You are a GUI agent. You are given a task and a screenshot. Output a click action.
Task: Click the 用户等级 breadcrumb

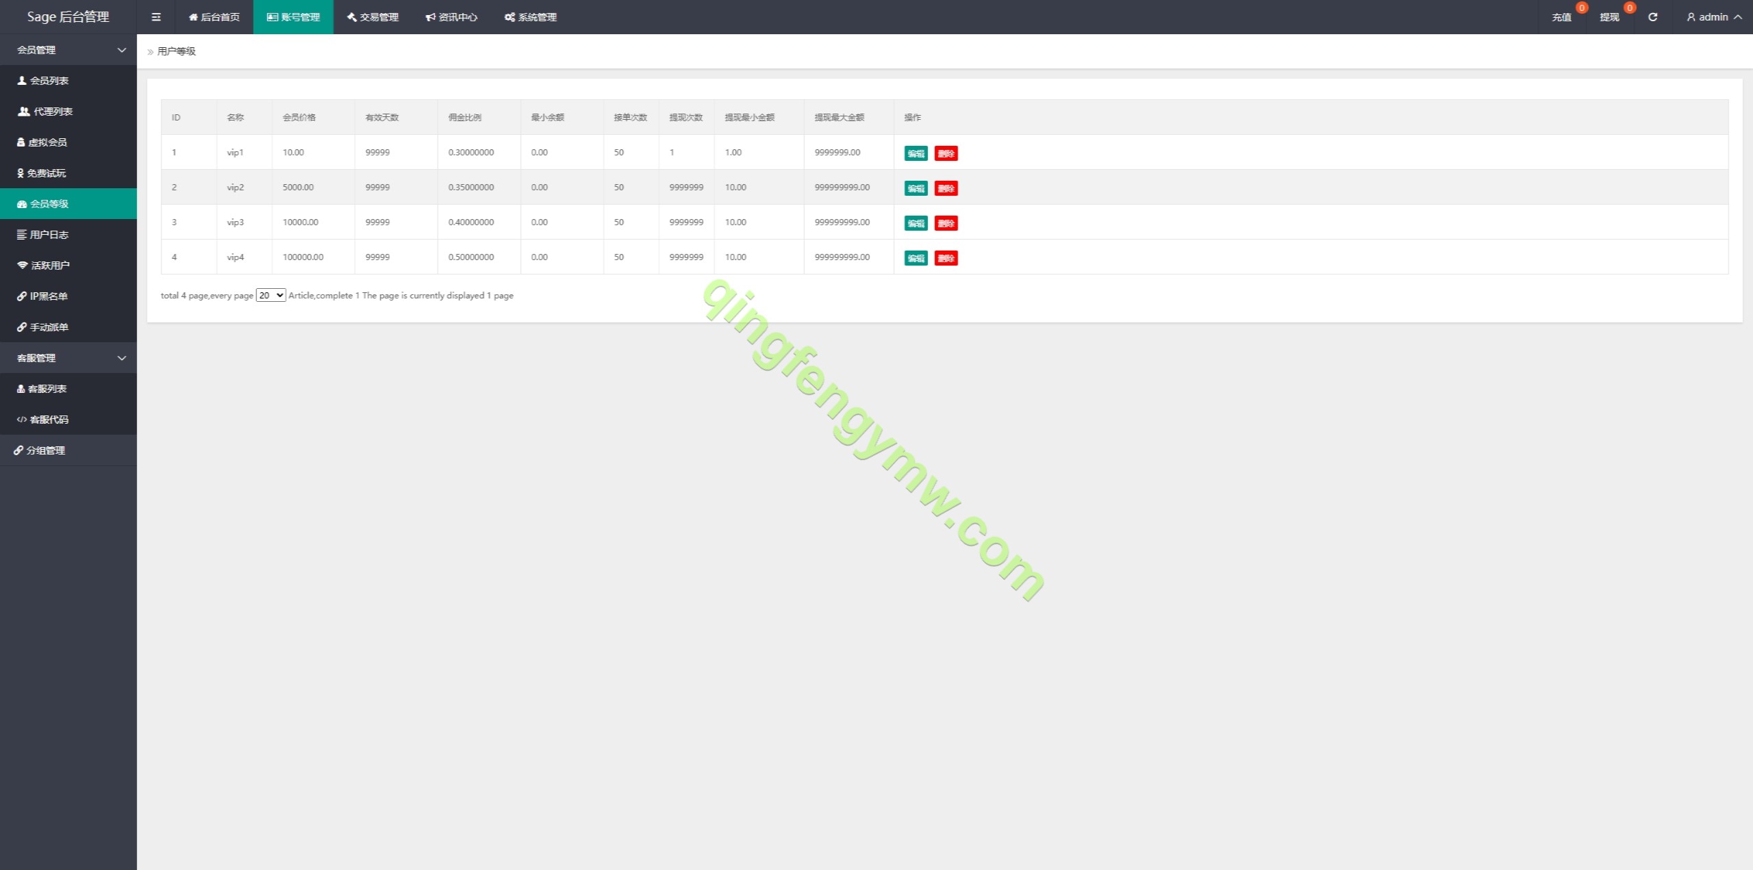coord(177,51)
